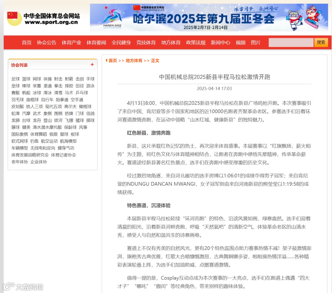Image resolution: width=332 pixels, height=293 pixels.
Task: Open the 篮球 association link
Action: click(26, 79)
